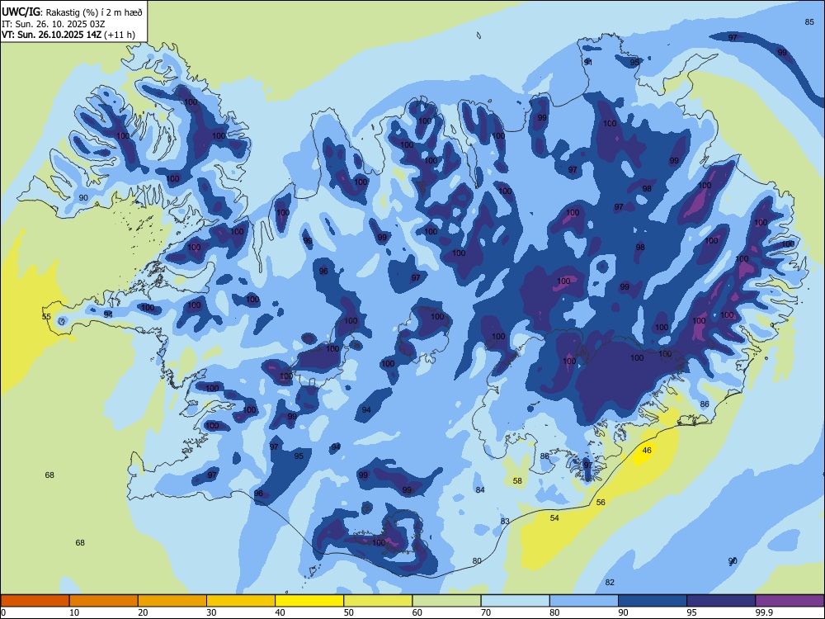Click the humidity value 46 on the map
This screenshot has height=619, width=825.
point(647,450)
